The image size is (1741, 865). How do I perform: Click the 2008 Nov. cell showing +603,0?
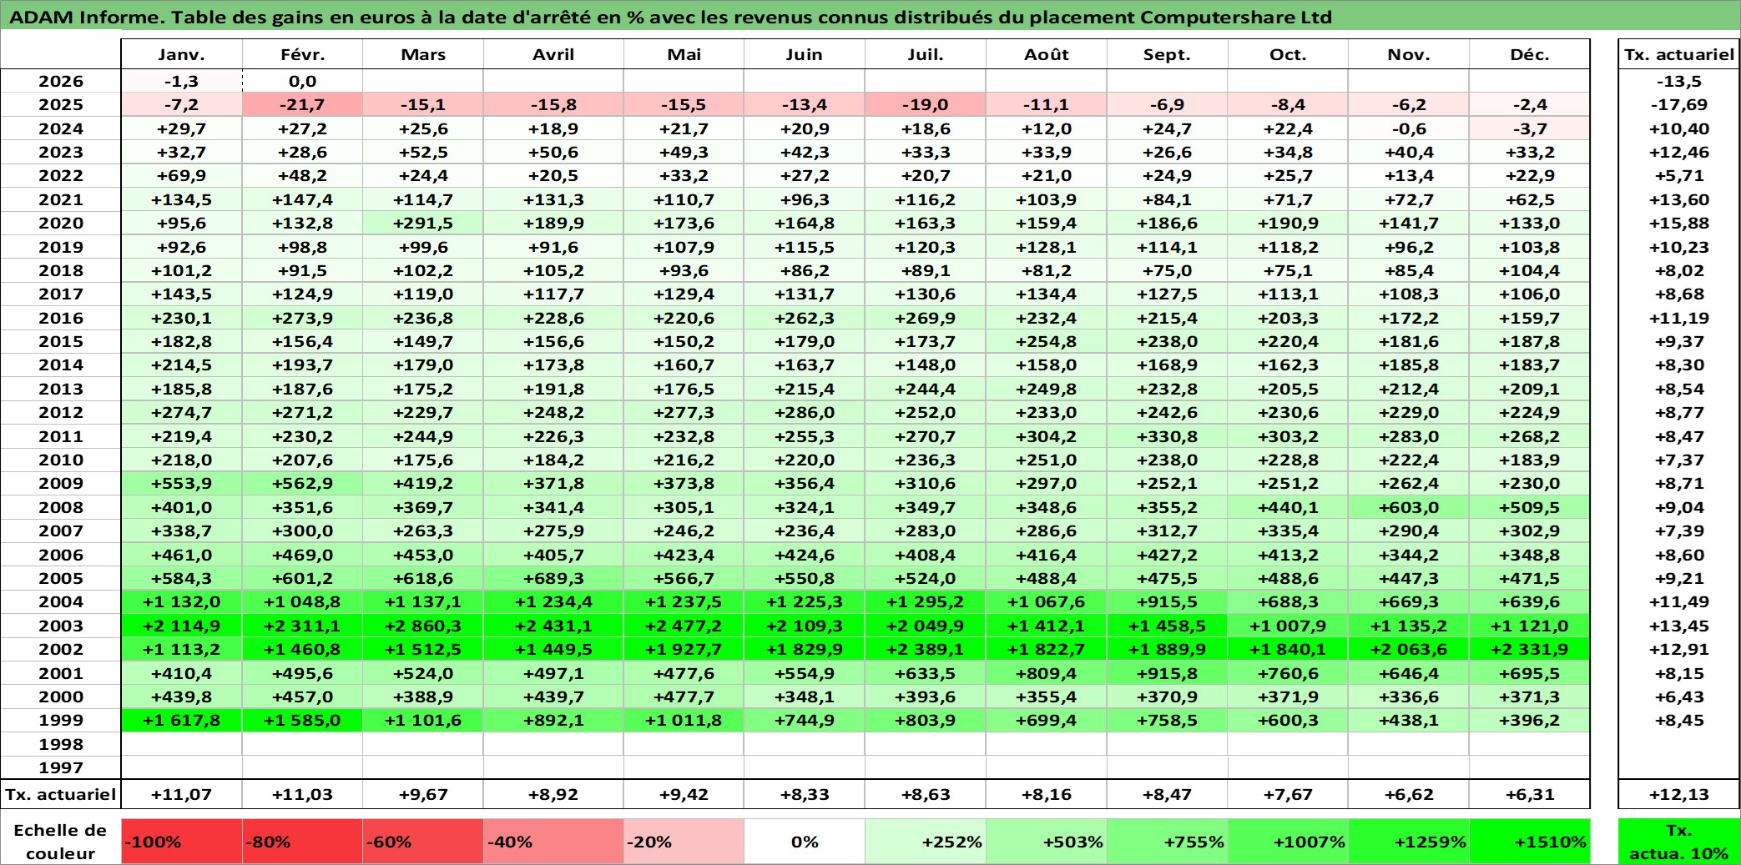point(1409,507)
